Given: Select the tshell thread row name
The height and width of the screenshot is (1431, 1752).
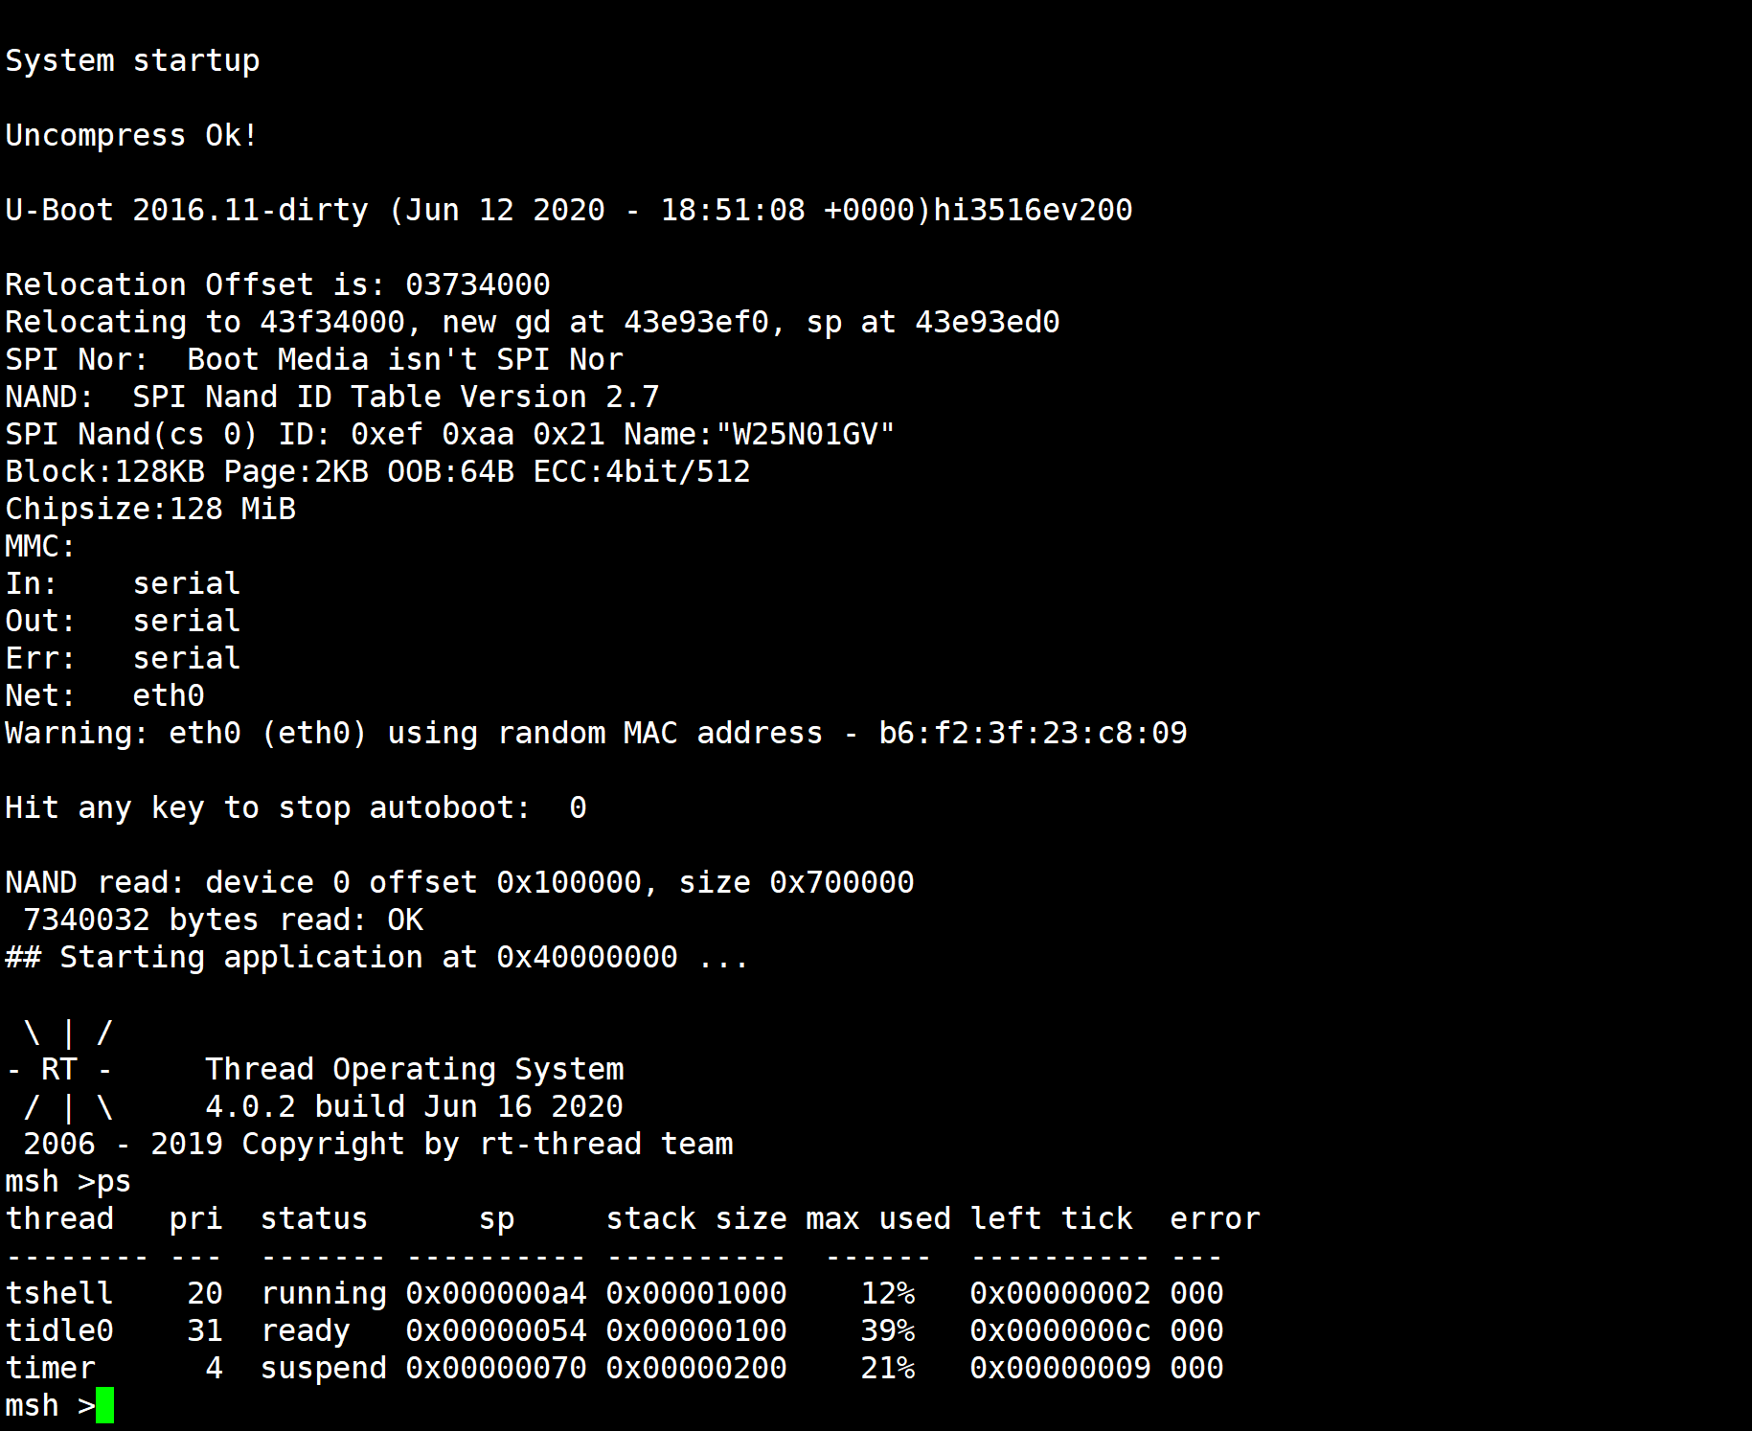Looking at the screenshot, I should point(59,1293).
